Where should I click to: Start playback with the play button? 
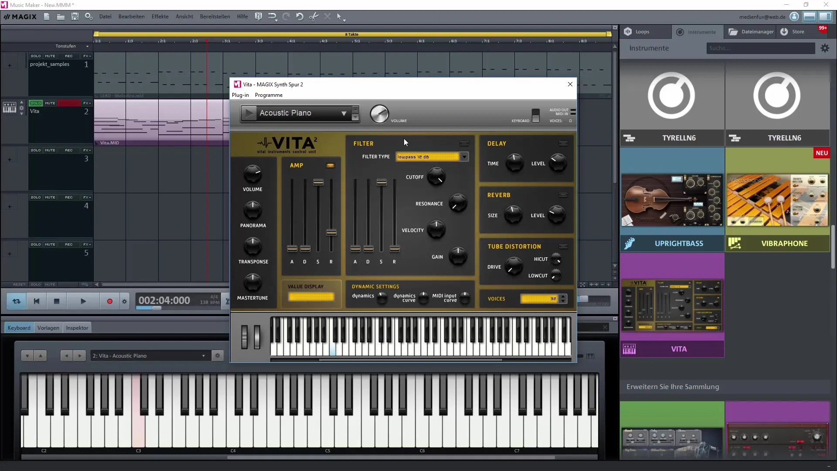point(83,301)
